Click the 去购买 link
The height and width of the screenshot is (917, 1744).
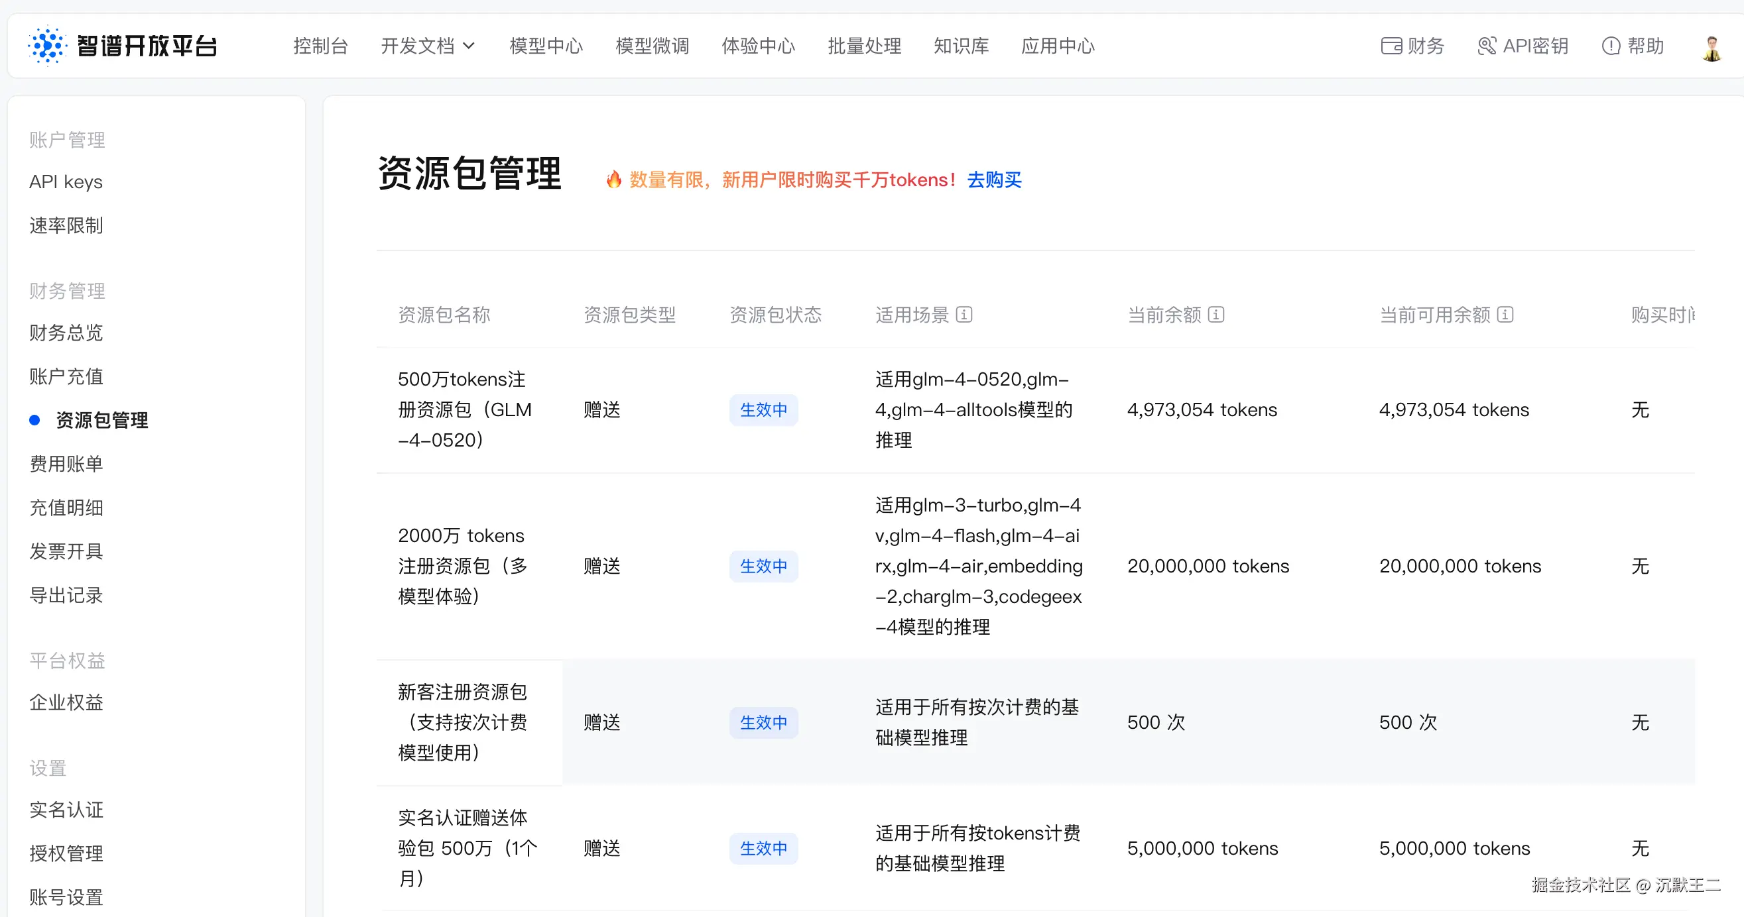[x=994, y=179]
